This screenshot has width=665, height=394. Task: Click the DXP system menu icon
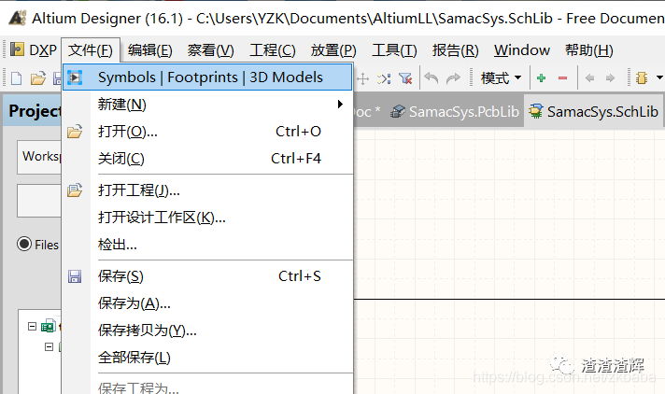click(17, 50)
